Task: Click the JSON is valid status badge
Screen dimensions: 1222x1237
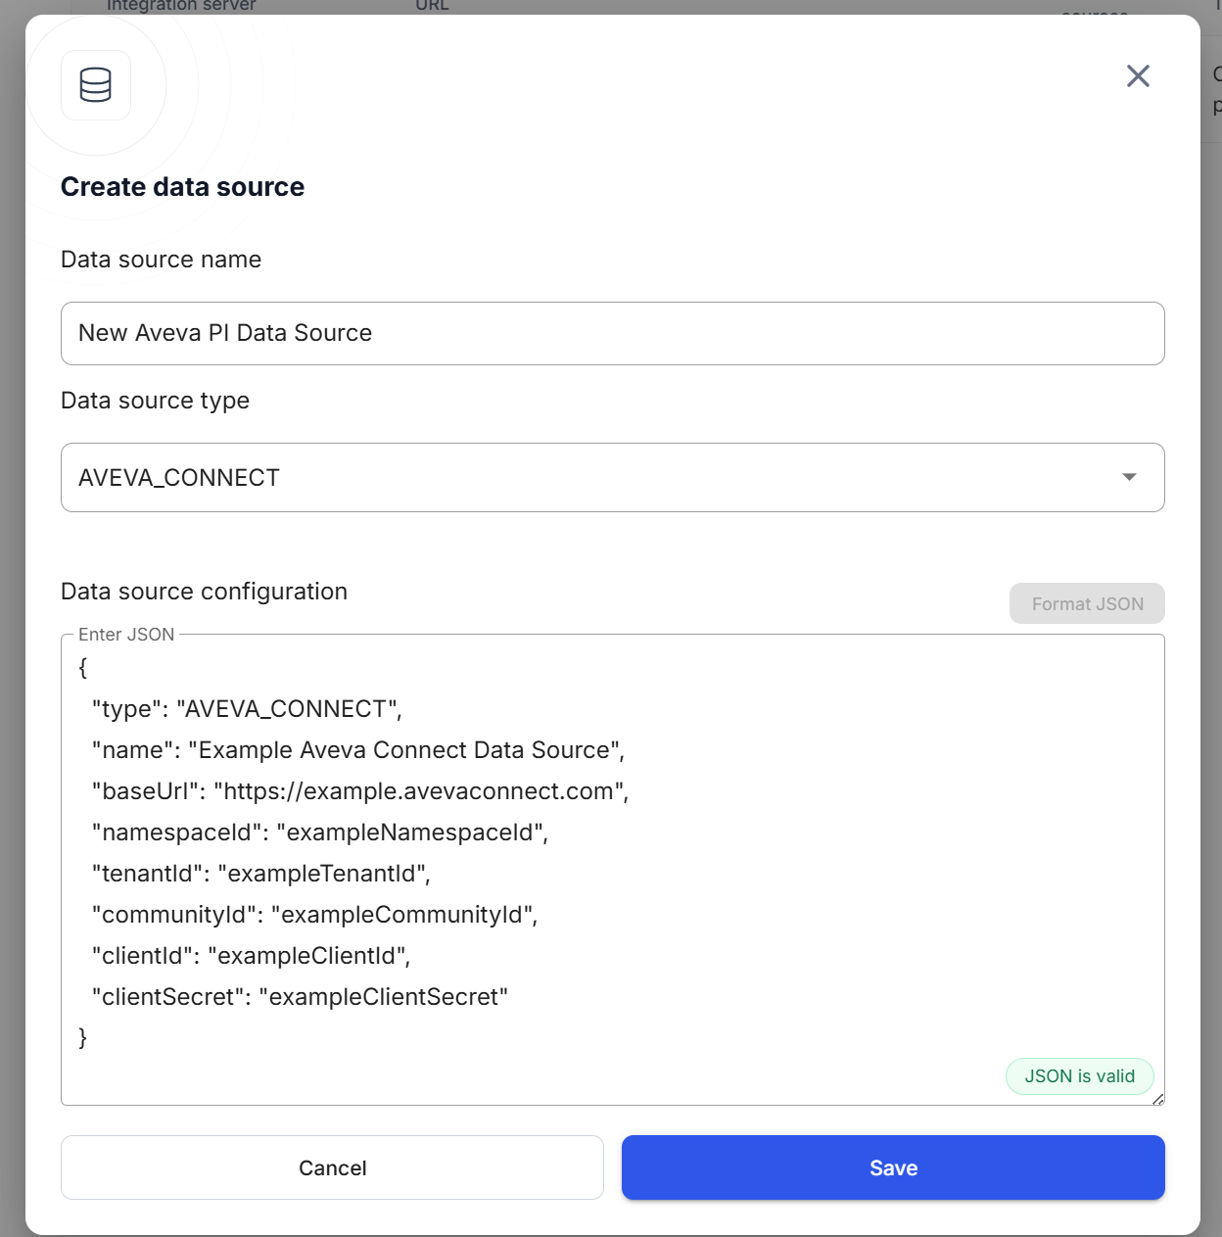Action: point(1079,1076)
